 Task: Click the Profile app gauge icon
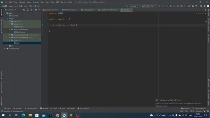(x=178, y=6)
